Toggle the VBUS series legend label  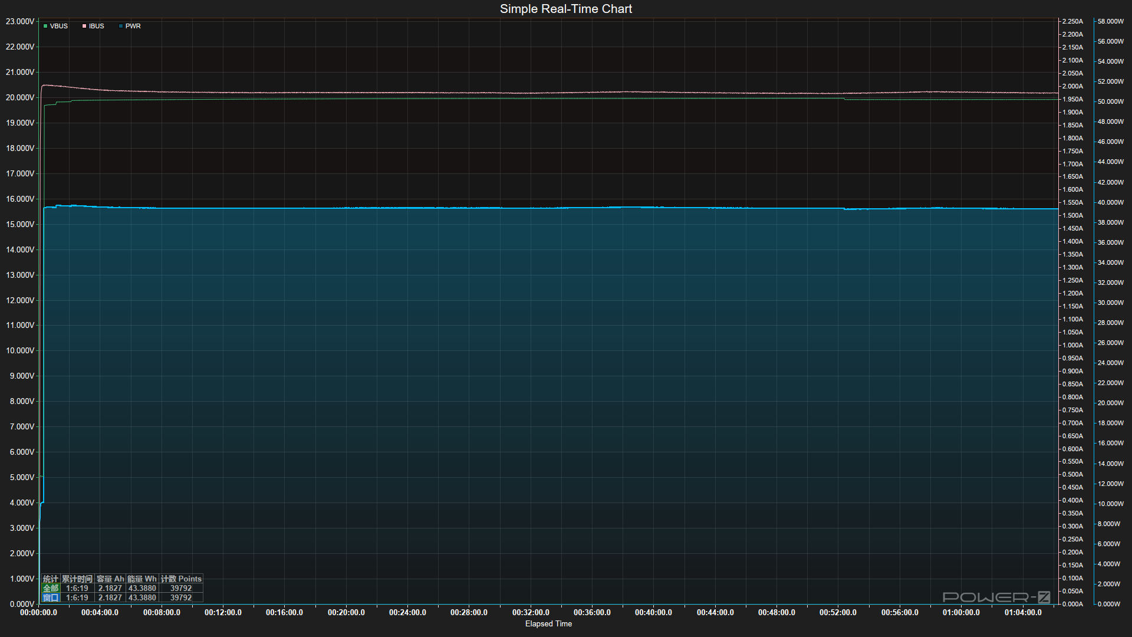pos(59,26)
